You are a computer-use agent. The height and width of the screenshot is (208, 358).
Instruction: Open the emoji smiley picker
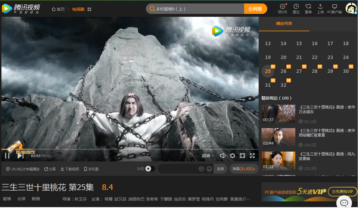pyautogui.click(x=209, y=169)
